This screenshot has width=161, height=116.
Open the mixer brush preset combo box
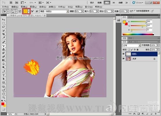pyautogui.click(x=54, y=11)
